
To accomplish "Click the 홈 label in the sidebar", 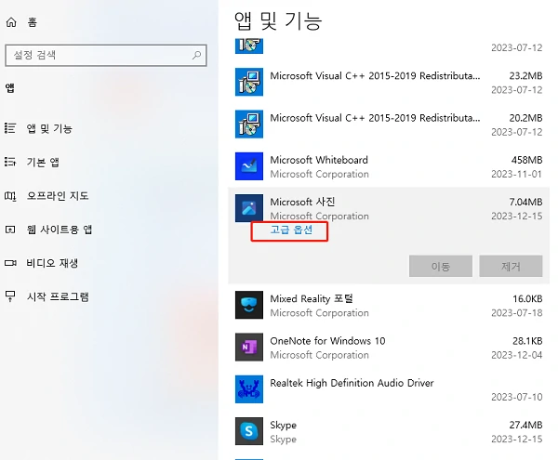I will [x=33, y=22].
